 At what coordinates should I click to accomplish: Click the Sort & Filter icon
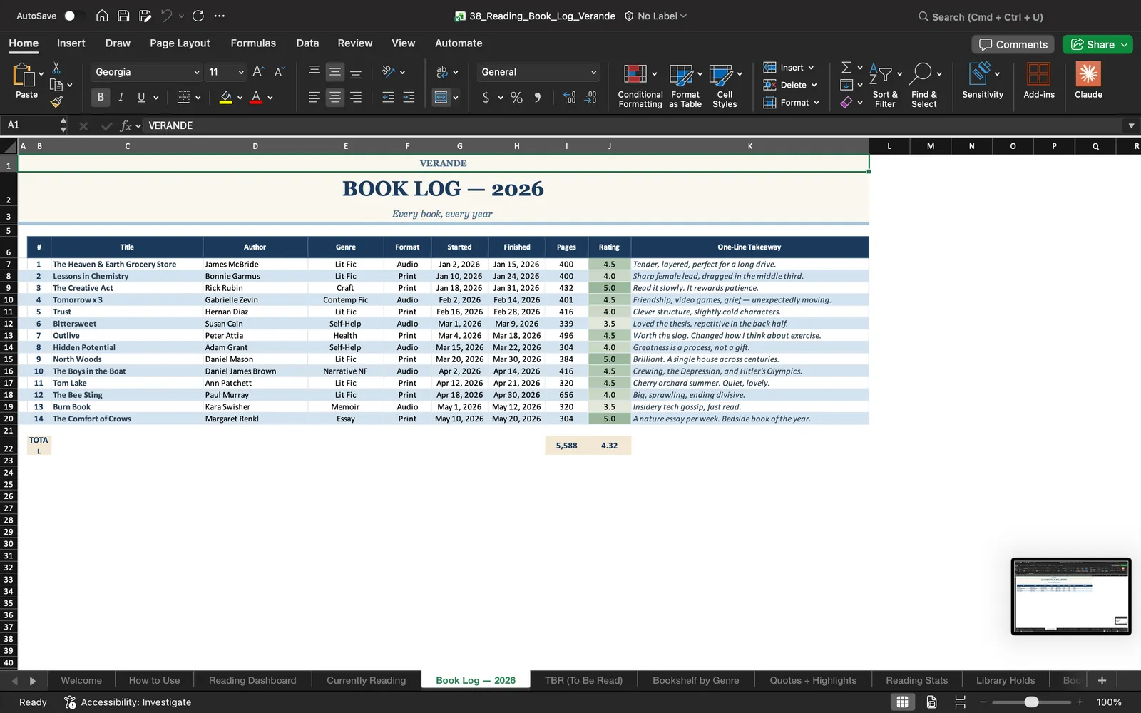[881, 73]
